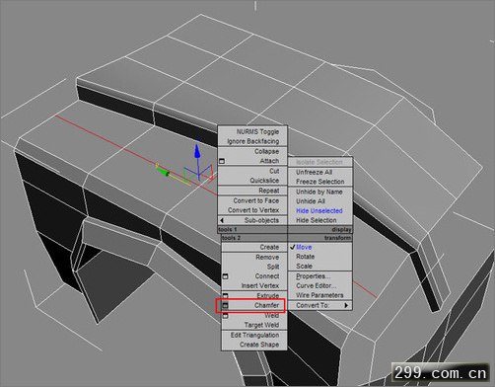Grab the blue Z-axis gizmo arrow
The width and height of the screenshot is (495, 387).
pyautogui.click(x=197, y=151)
